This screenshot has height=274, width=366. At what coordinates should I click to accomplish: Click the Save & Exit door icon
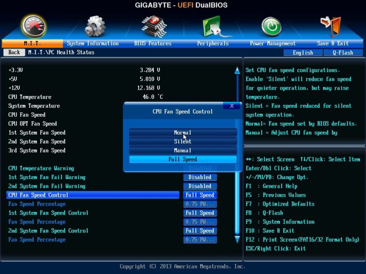(331, 26)
